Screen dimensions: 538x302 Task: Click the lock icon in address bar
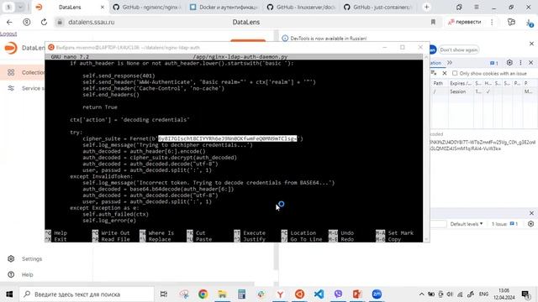60,22
